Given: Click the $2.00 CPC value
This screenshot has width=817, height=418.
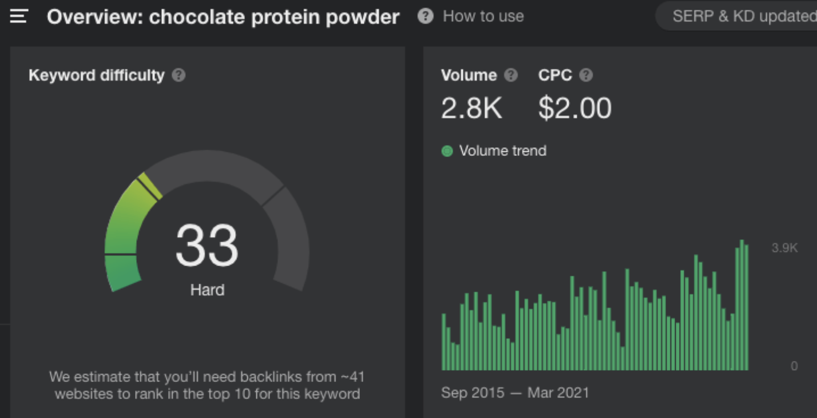Looking at the screenshot, I should 574,108.
